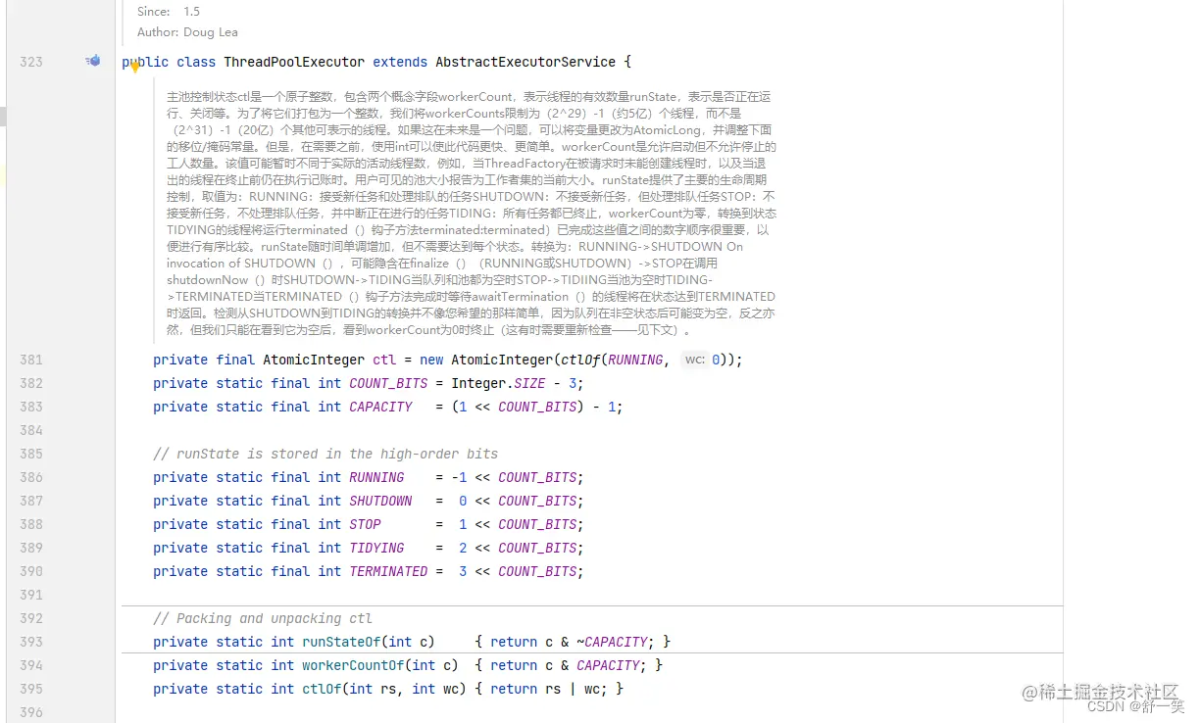Click the TERMINATED constant declaration
Image resolution: width=1200 pixels, height=723 pixels.
click(388, 571)
